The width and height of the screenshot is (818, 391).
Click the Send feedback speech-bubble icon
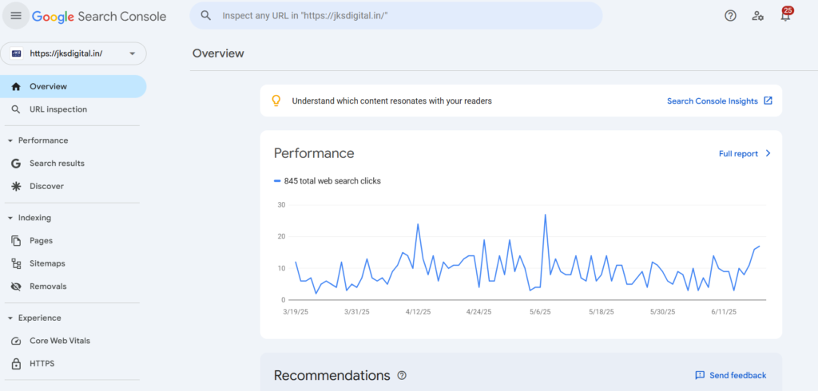[700, 375]
